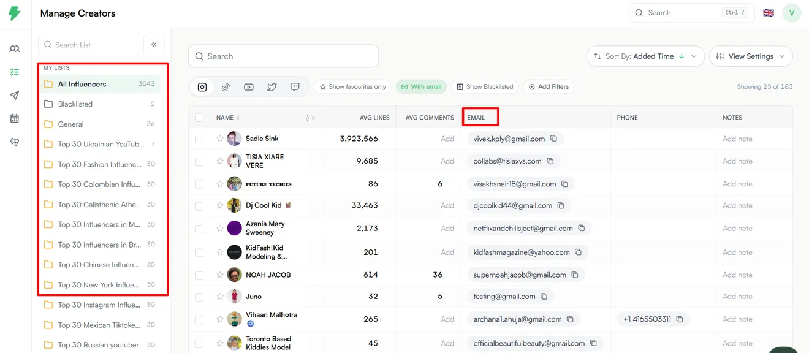Click the EMAIL column header
809x353 pixels.
coord(476,118)
